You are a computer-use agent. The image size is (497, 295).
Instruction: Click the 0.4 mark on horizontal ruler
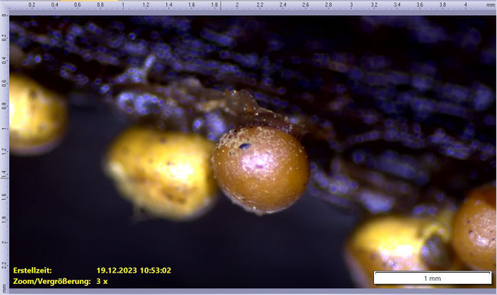click(x=55, y=5)
